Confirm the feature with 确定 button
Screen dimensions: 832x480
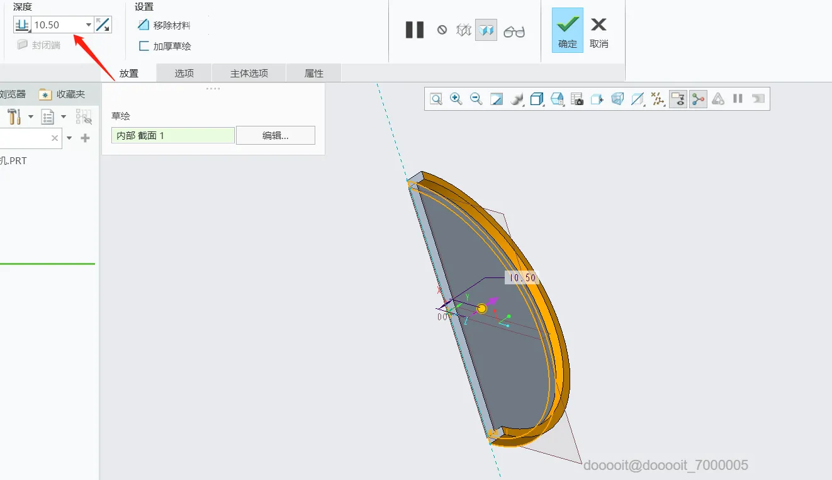(568, 31)
